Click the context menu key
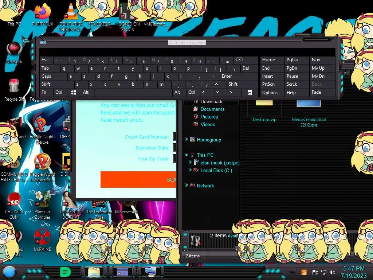The width and height of the screenshot is (373, 280). tap(250, 92)
